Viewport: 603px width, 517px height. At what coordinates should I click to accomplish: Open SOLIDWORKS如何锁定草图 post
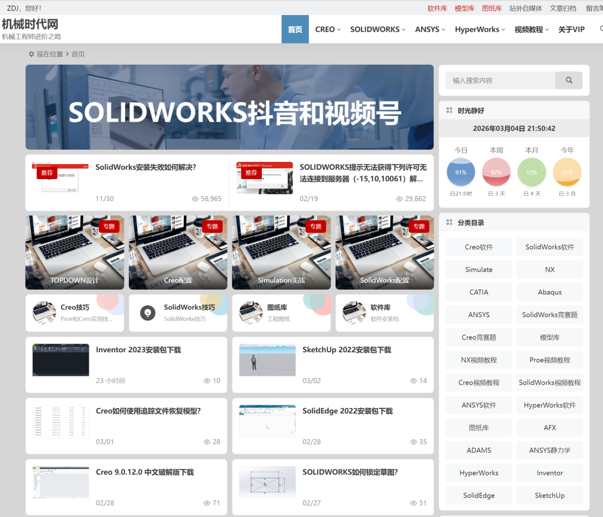click(350, 472)
